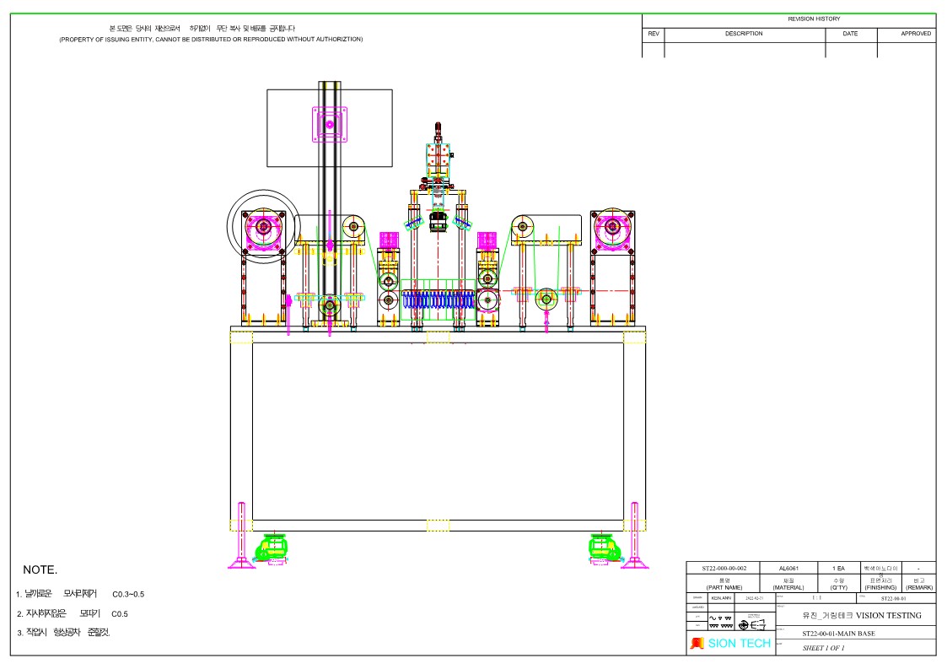Select the left magenta reel motor
The image size is (947, 669).
tap(264, 228)
